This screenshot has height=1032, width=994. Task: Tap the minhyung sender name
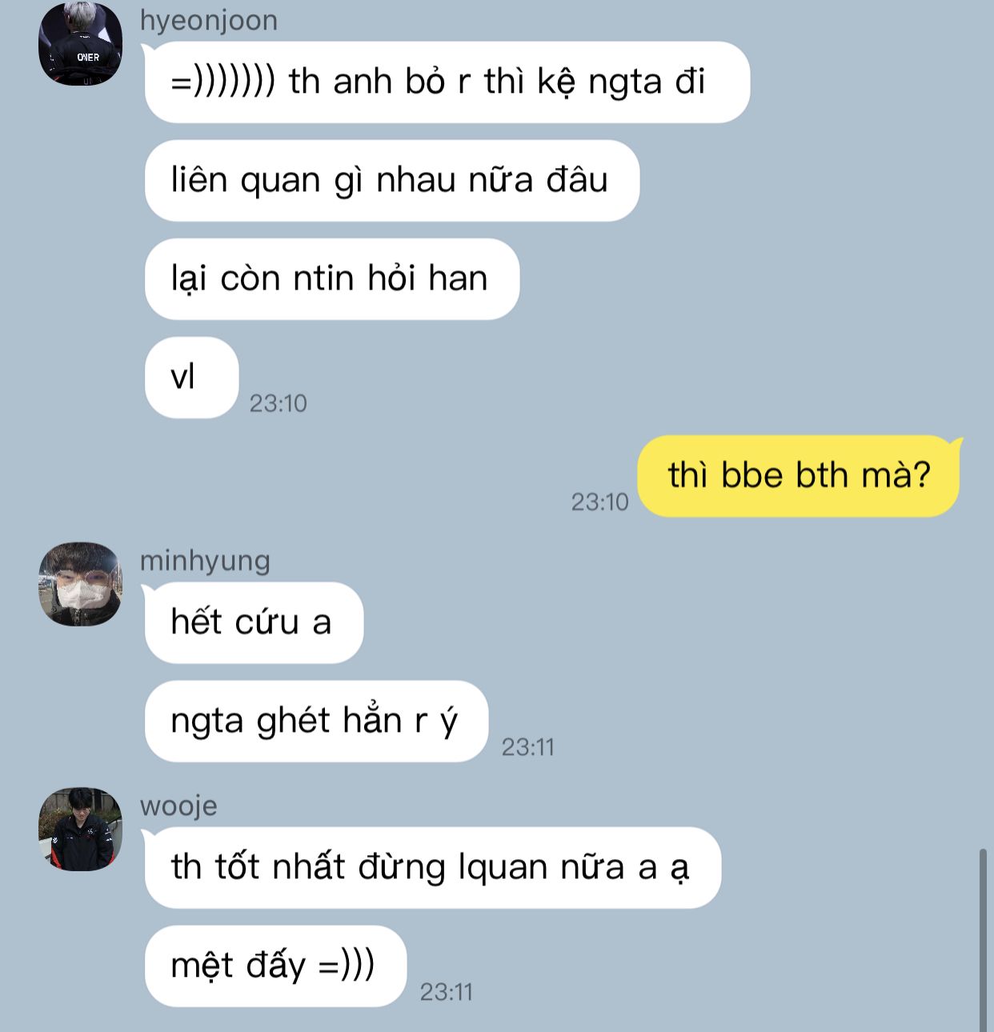205,561
